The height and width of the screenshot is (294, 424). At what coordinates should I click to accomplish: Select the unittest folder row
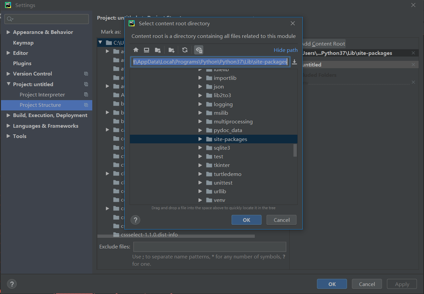tap(213, 183)
